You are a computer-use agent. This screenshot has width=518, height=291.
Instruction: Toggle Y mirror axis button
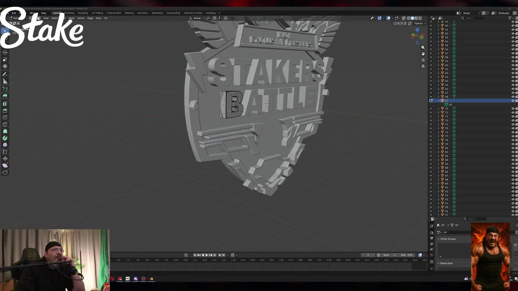coord(401,23)
